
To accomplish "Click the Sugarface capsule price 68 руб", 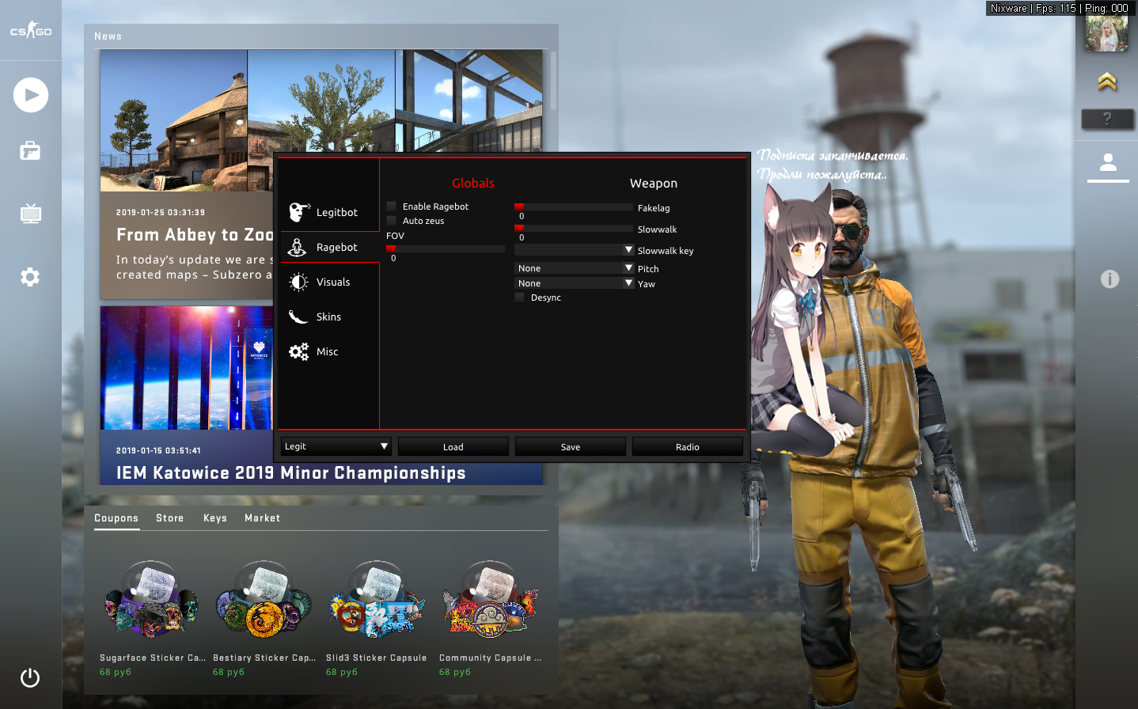I will (116, 672).
